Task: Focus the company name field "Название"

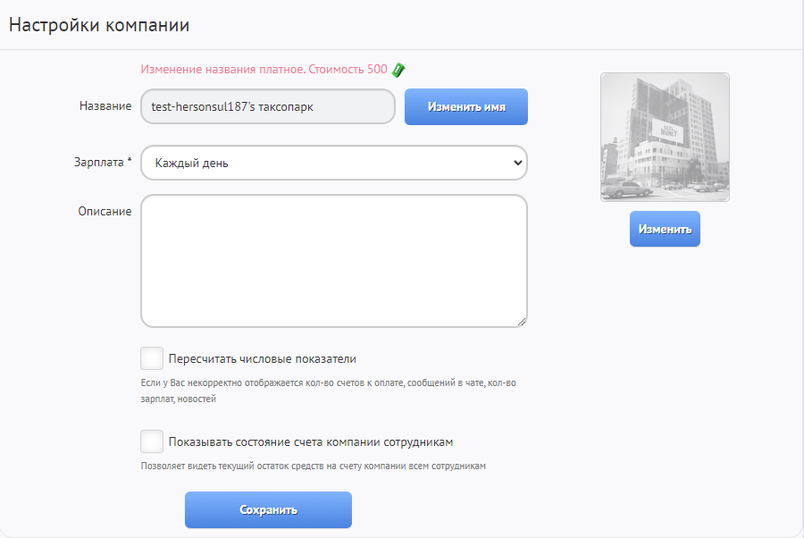Action: tap(267, 106)
